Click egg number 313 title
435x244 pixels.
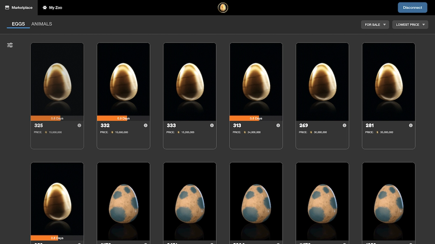pos(237,125)
